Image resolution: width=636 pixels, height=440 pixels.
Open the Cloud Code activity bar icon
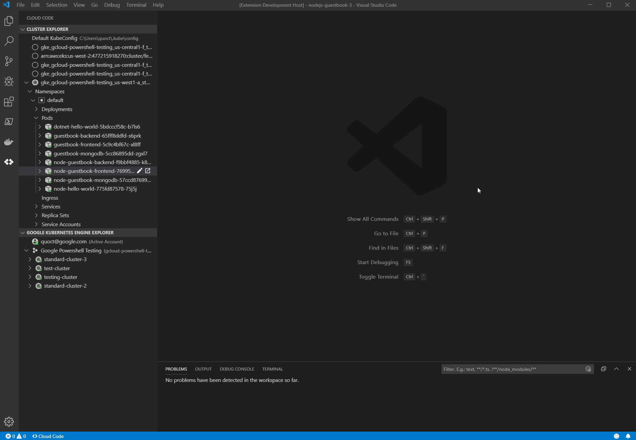click(x=9, y=162)
